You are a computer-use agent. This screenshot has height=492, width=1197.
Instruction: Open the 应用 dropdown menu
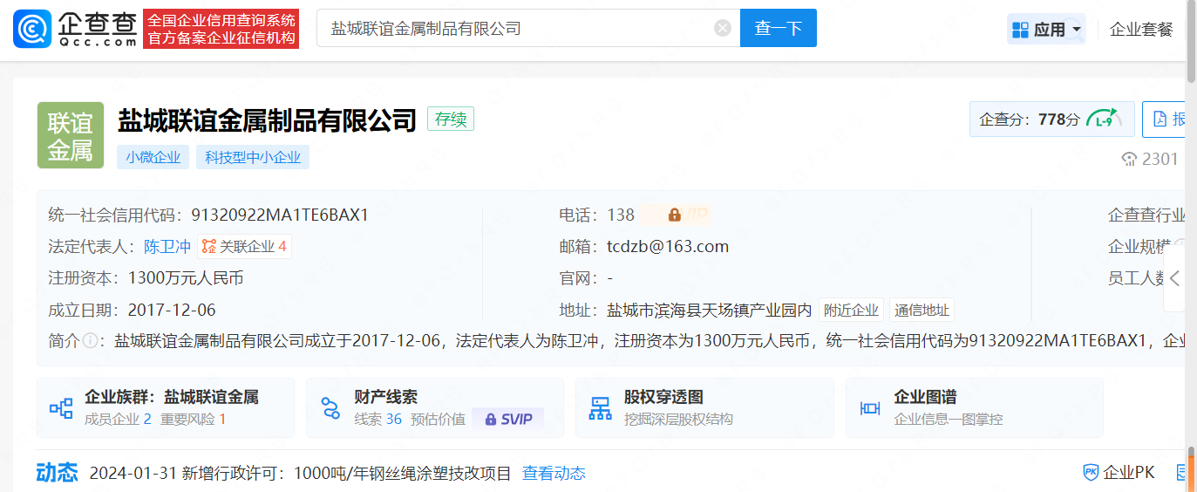pyautogui.click(x=1046, y=30)
